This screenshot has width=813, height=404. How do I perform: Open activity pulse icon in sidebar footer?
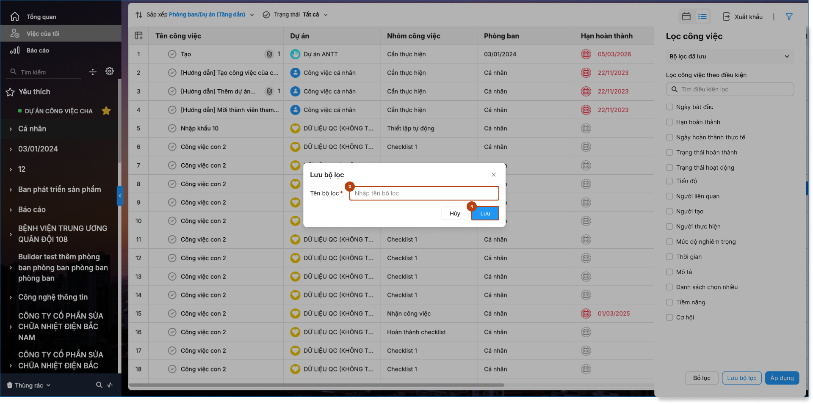pyautogui.click(x=110, y=385)
